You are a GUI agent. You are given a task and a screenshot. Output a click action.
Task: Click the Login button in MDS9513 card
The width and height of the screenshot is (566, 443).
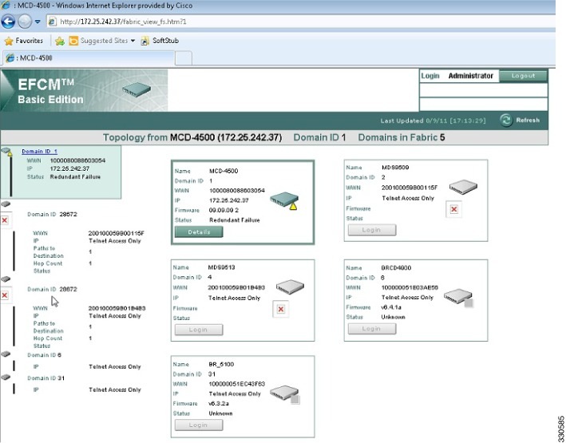[x=199, y=330]
